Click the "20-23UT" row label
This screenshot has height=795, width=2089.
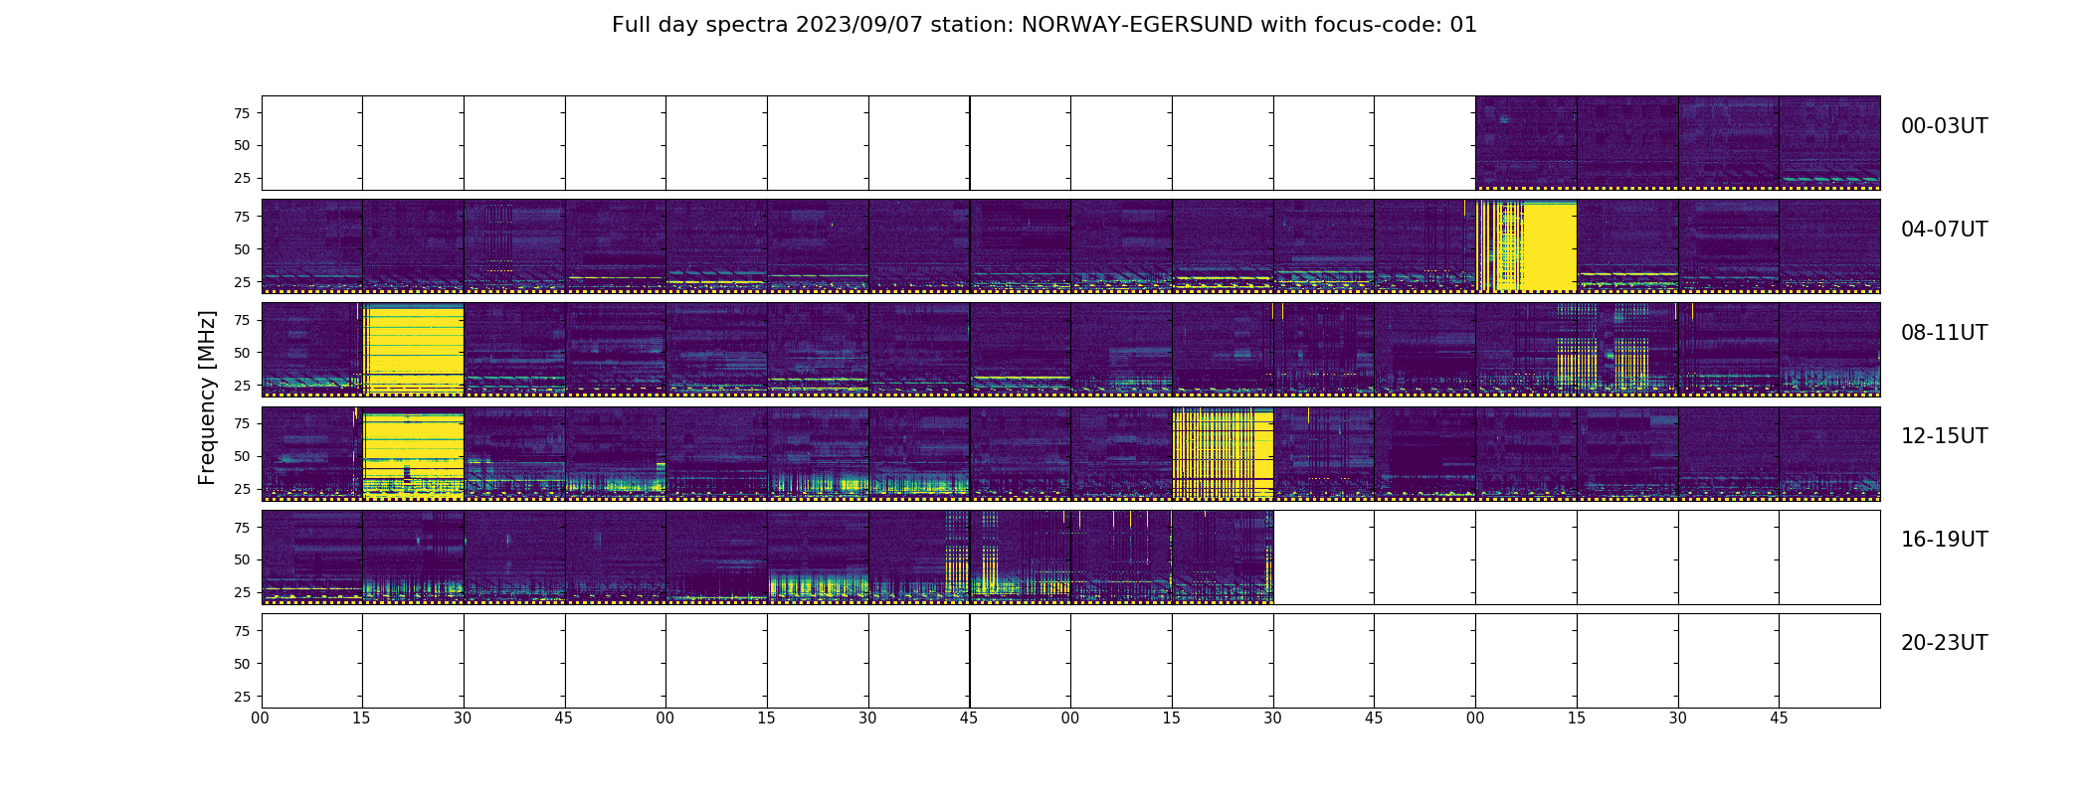click(x=1944, y=643)
